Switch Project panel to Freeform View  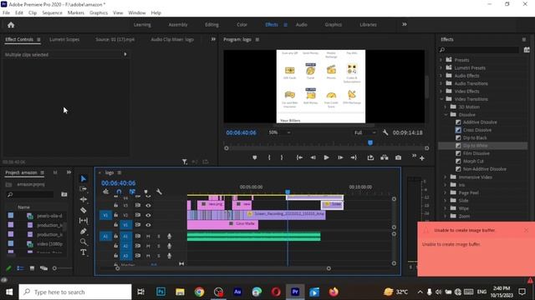click(x=43, y=268)
